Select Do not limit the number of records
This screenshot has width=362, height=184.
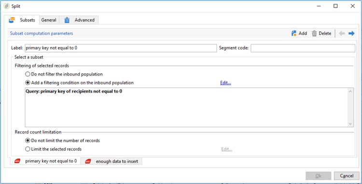(28, 140)
